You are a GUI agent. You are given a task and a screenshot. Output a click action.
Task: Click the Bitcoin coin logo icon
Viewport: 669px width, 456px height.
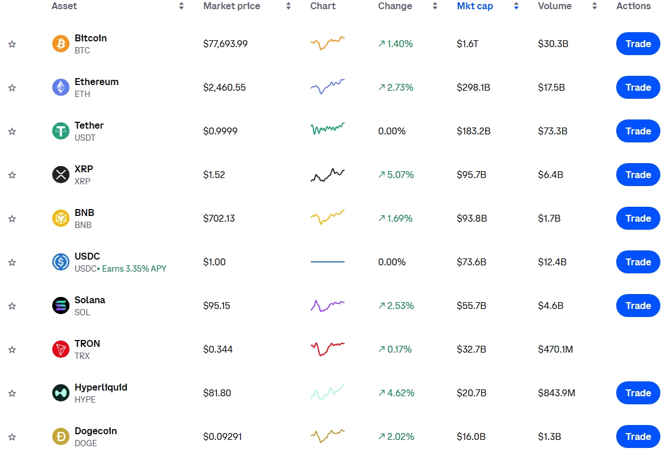pos(61,44)
